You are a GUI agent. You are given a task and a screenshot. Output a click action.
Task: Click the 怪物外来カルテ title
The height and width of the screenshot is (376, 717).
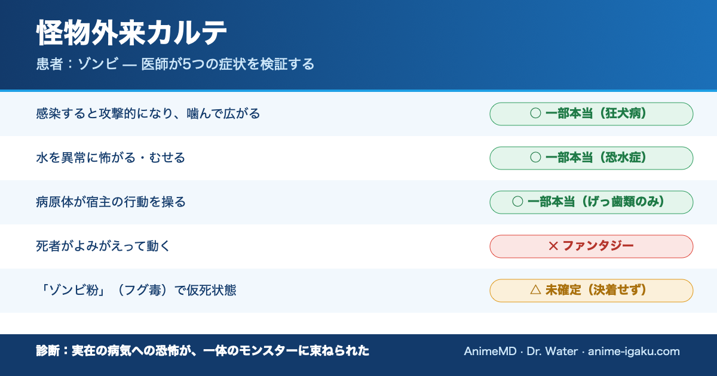click(131, 33)
